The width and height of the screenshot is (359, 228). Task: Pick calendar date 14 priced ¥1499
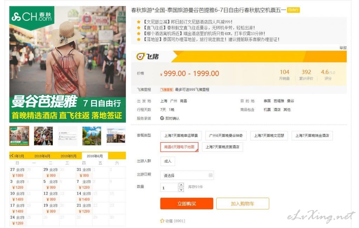pos(84,196)
